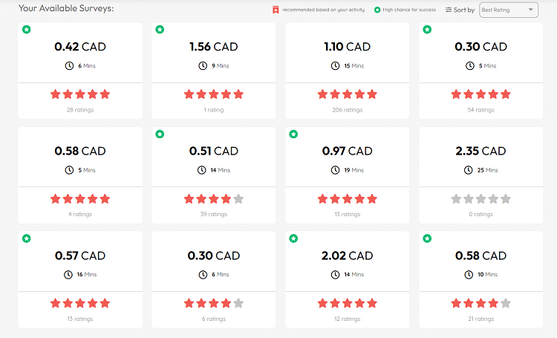Image resolution: width=557 pixels, height=338 pixels.
Task: Select the 0.30 CAD 6 Mins survey
Action: 213,256
